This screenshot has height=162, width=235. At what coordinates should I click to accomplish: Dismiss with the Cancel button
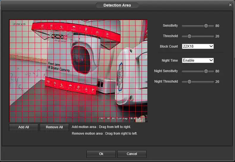(x=132, y=154)
